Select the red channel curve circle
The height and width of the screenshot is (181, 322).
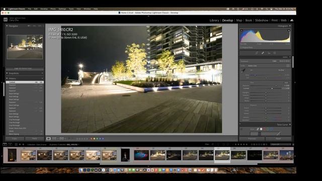265,129
